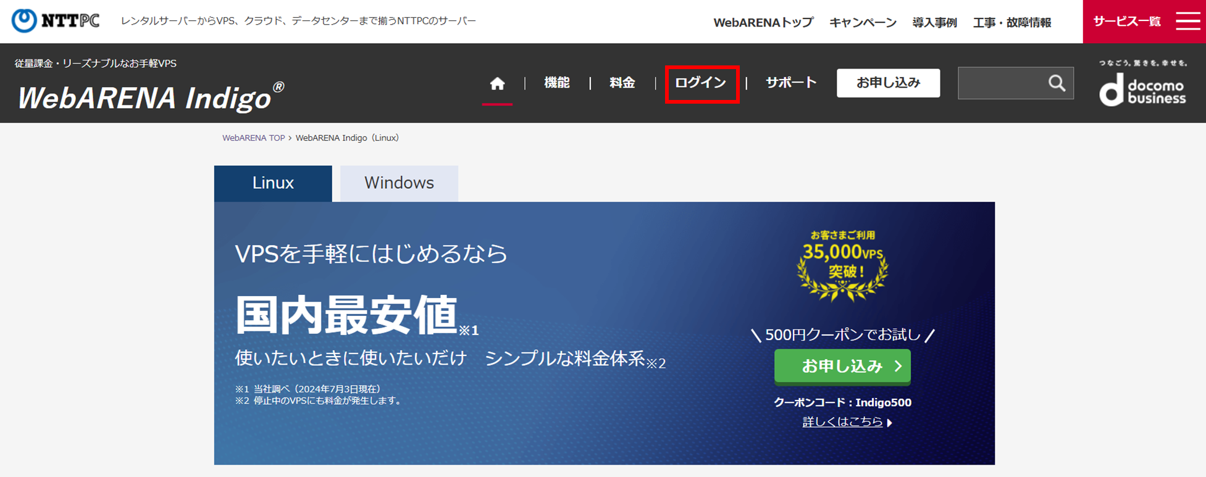
Task: Click the シンプルな料金体系 text
Action: tap(564, 358)
